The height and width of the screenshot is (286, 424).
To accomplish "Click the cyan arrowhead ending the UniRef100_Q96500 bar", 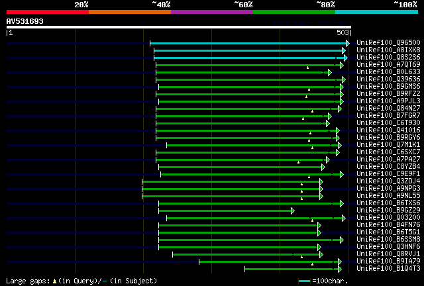I will (x=348, y=43).
